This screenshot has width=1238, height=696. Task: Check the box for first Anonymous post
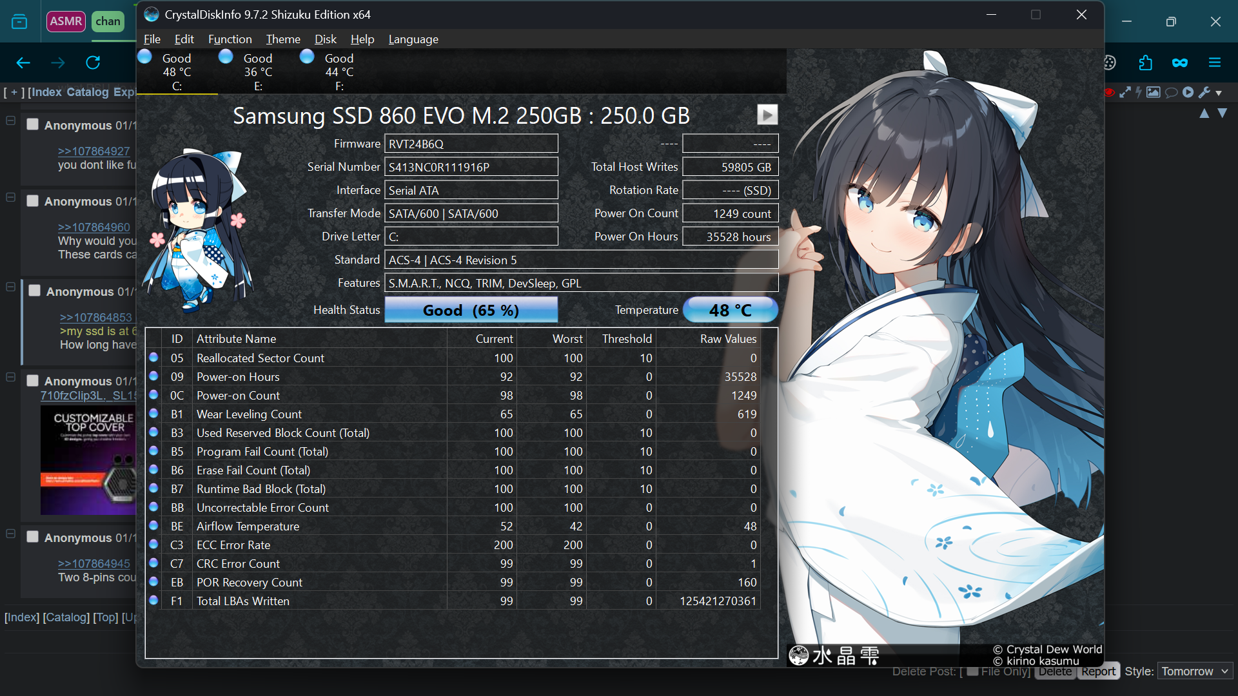coord(32,124)
